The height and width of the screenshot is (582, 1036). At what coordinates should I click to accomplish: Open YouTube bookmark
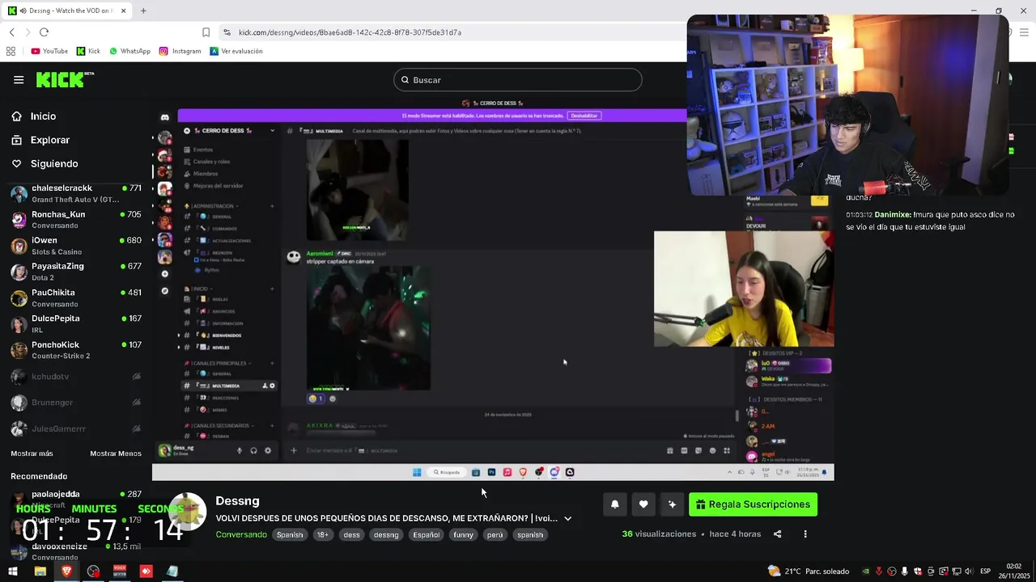(49, 51)
